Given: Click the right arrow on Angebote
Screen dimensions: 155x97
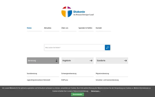Looking at the screenshot, I should (91, 61).
